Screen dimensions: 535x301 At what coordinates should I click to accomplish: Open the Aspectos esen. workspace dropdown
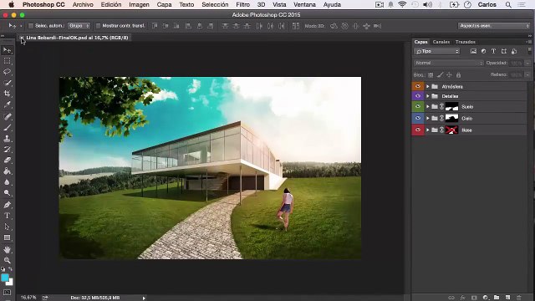[494, 26]
